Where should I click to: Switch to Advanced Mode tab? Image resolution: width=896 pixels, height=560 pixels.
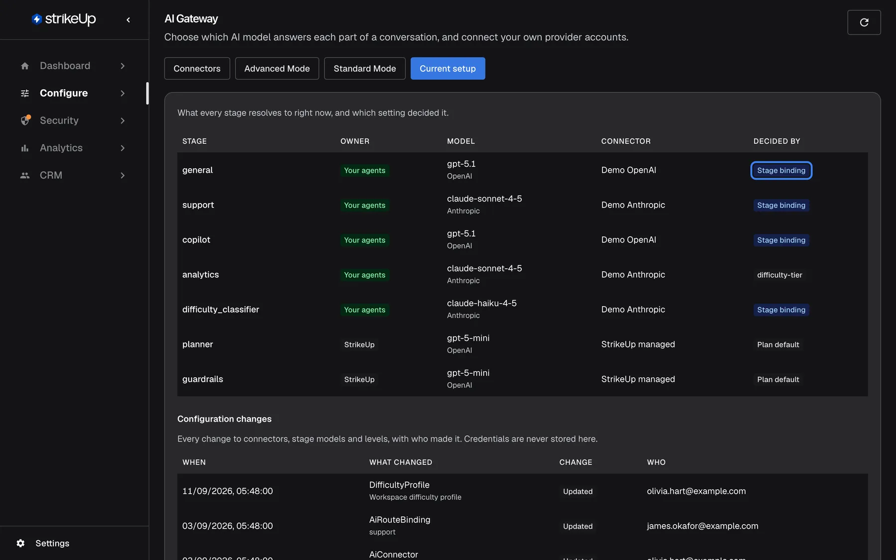tap(277, 69)
